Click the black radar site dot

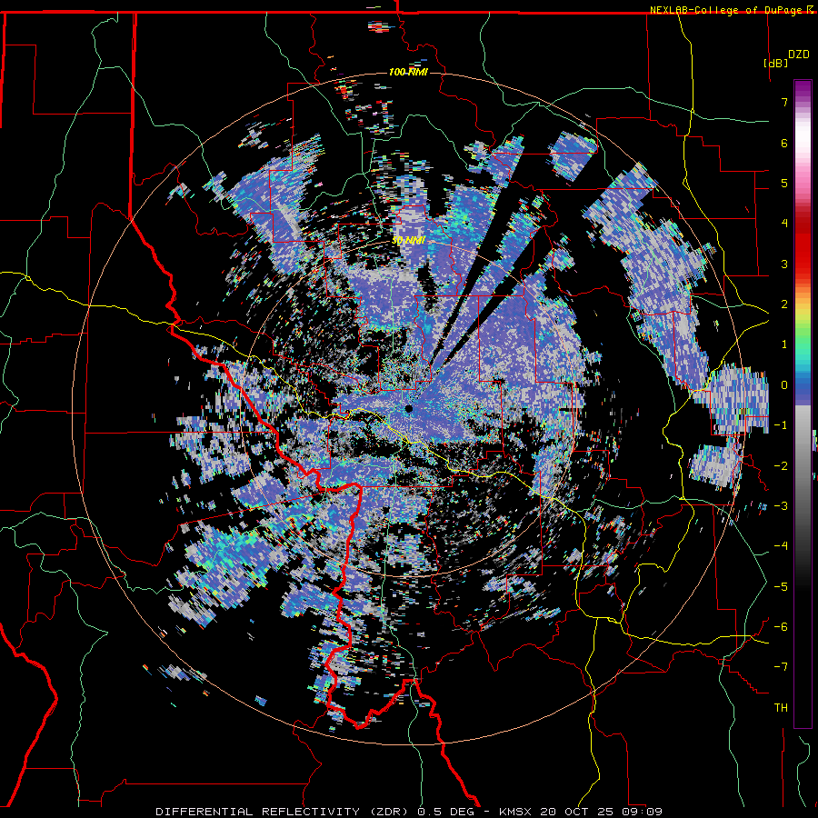point(408,409)
